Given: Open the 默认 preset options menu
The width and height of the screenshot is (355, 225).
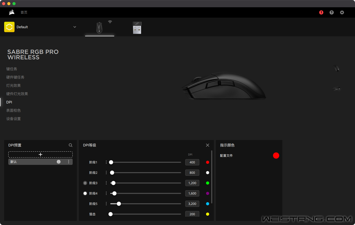Looking at the screenshot, I should tap(69, 162).
